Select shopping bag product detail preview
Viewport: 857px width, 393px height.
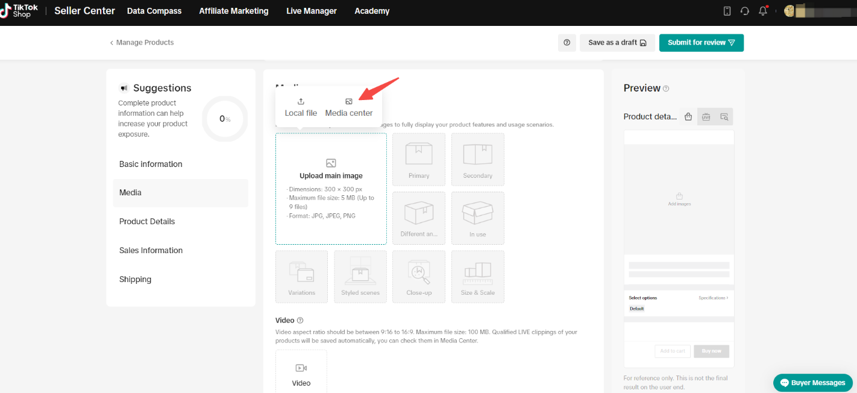pos(688,117)
